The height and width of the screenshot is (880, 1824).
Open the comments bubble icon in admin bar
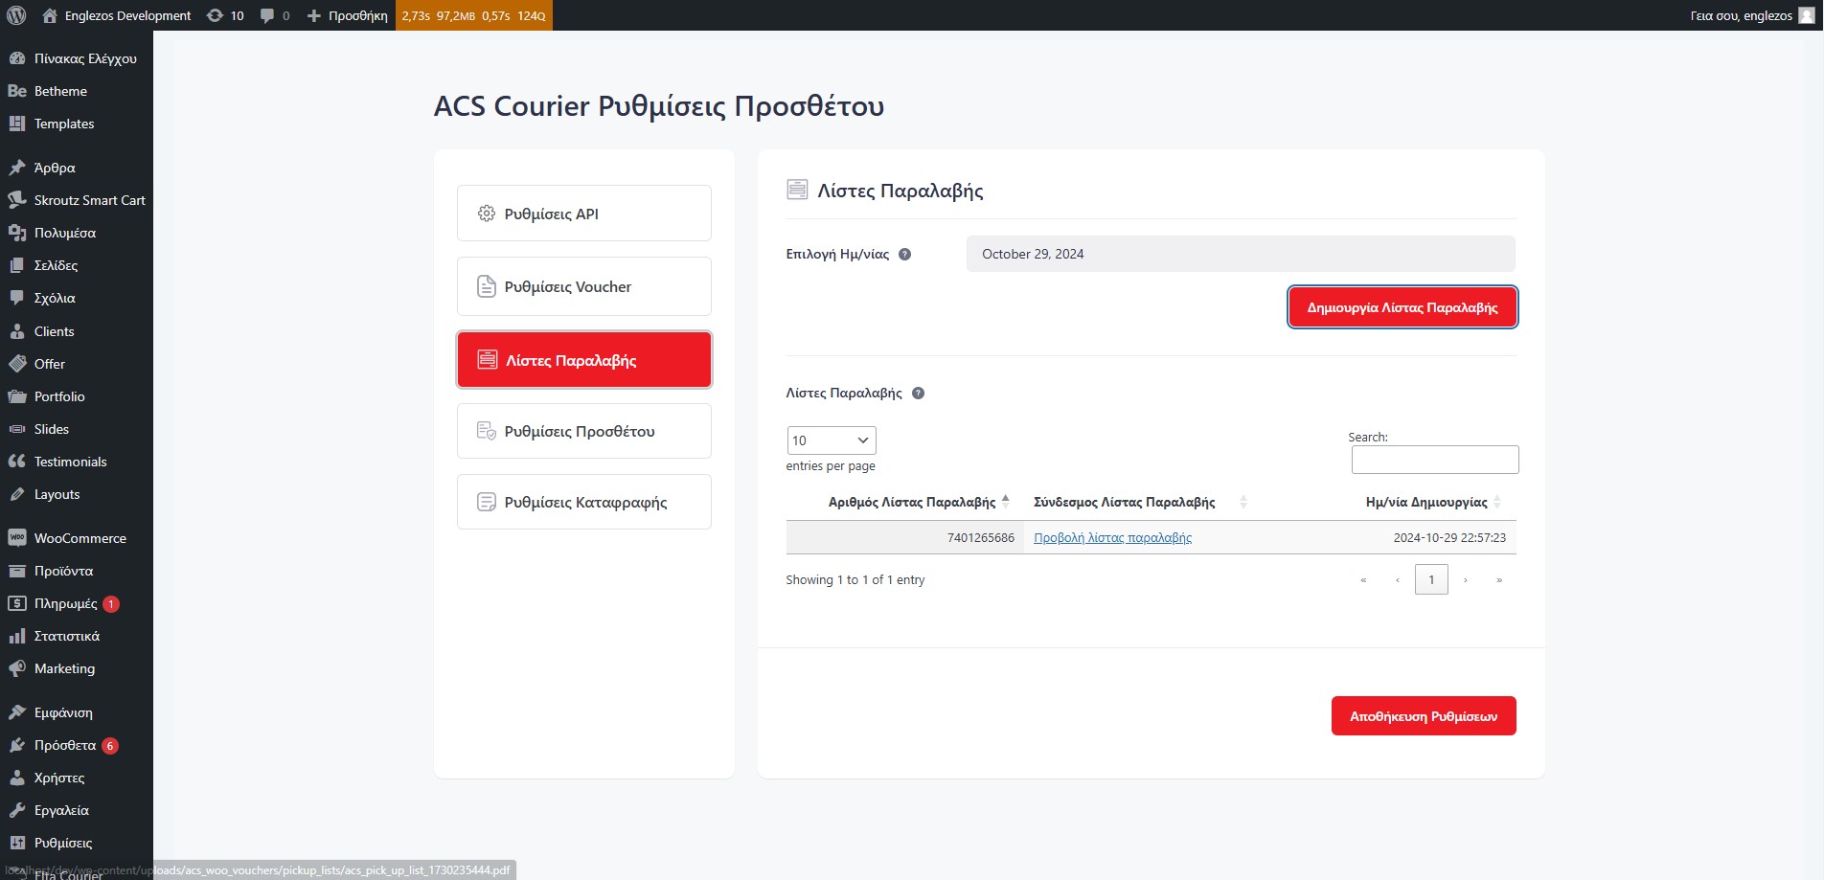click(267, 15)
